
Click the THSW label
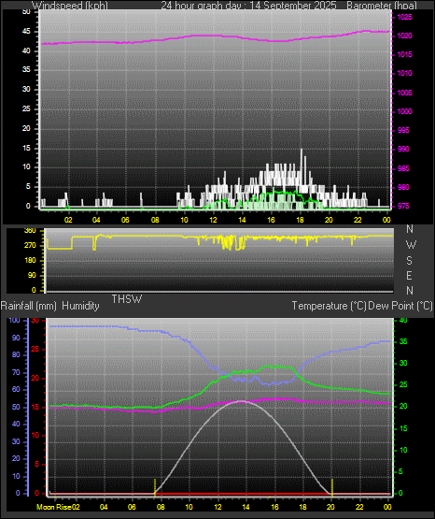tap(127, 299)
